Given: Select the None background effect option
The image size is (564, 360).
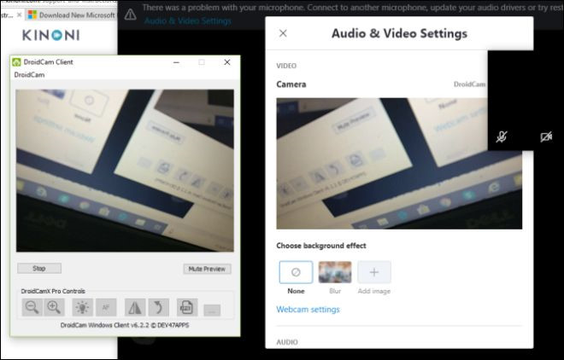Looking at the screenshot, I should [296, 273].
